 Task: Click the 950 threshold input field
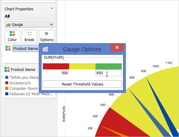(109, 73)
